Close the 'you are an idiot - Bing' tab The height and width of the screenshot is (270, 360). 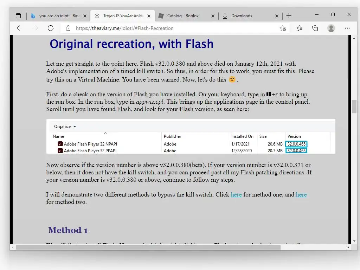(x=85, y=16)
